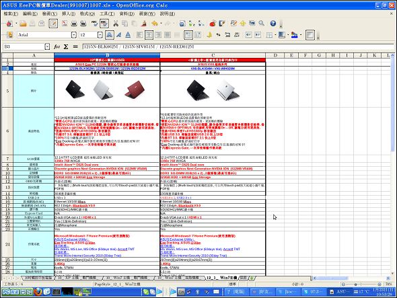Open a file with the folder icon
Viewport: 397px width, 298px height.
pyautogui.click(x=23, y=24)
